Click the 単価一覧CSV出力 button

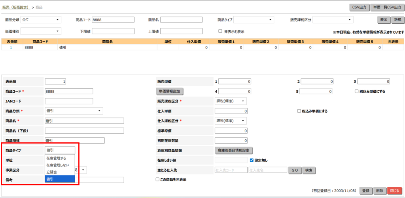388,7
